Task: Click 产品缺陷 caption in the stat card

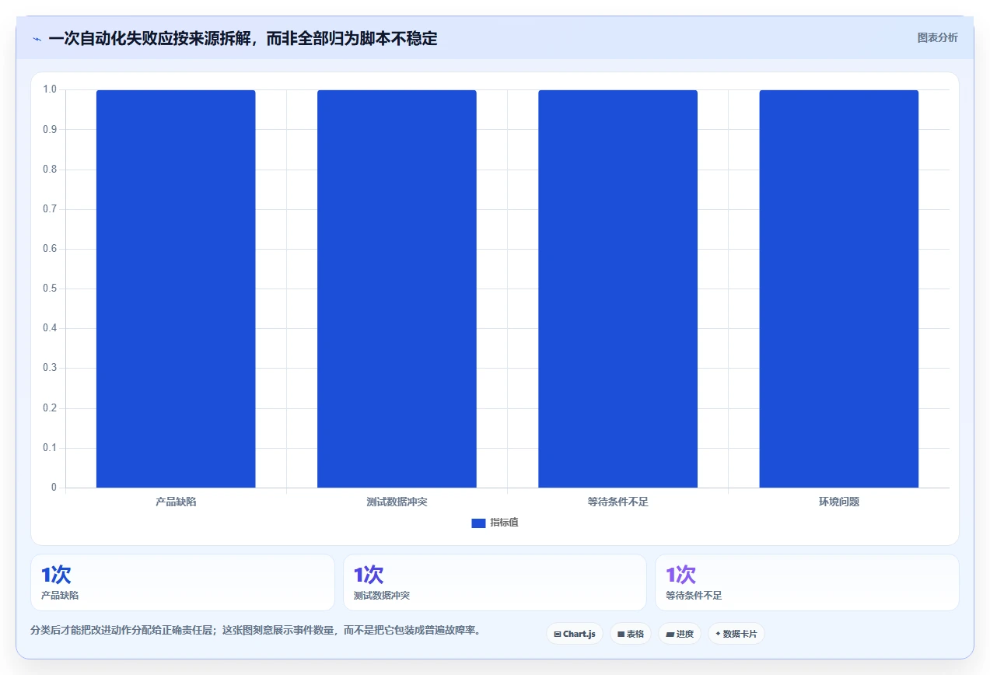Action: tap(60, 596)
